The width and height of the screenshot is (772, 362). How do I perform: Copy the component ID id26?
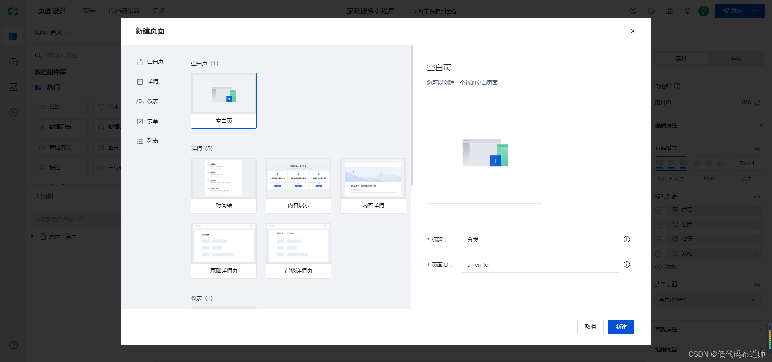[x=758, y=103]
